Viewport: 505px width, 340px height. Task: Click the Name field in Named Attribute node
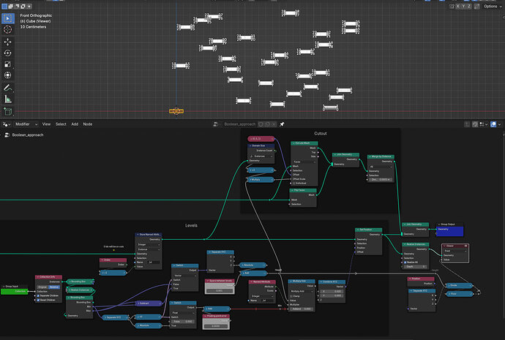[x=269, y=301]
